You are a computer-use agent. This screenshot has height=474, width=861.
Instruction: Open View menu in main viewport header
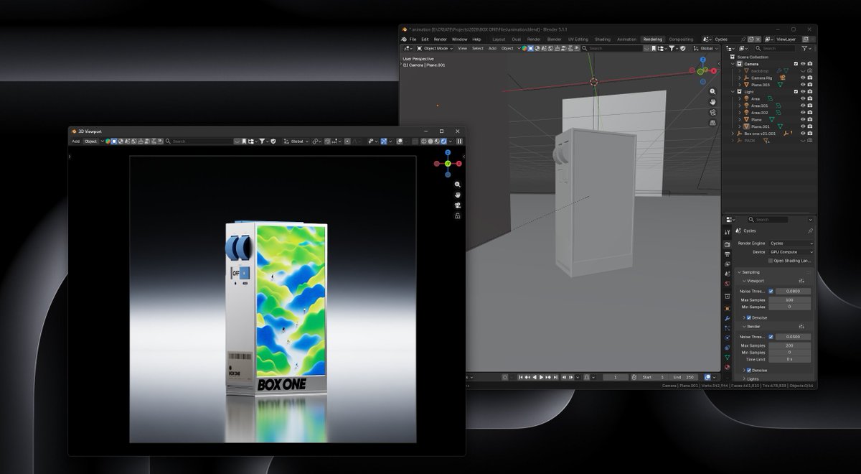click(462, 48)
